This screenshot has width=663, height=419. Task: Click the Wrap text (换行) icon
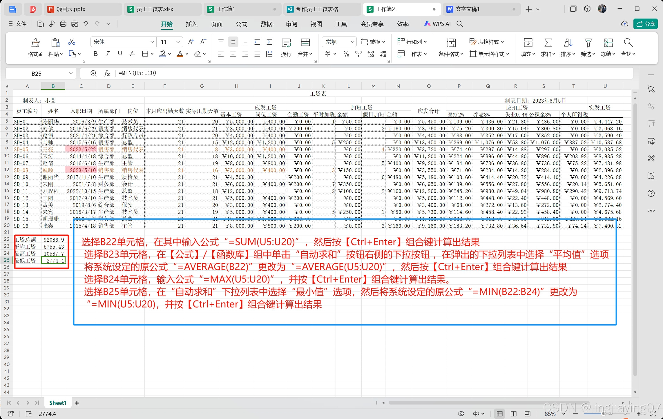click(286, 43)
